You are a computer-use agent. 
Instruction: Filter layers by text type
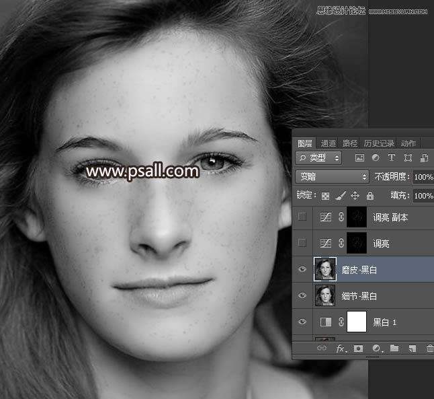coord(392,158)
